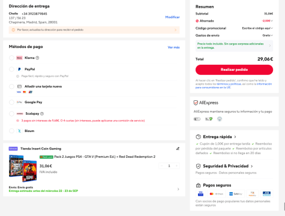Click the Scalapay logo icon
Screen dimensions: 285x216
click(x=20, y=113)
